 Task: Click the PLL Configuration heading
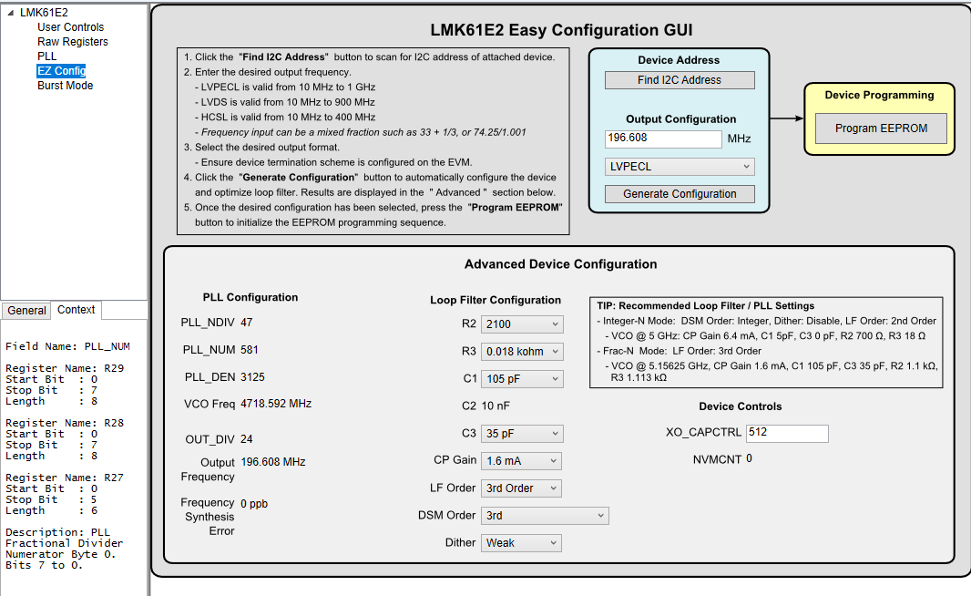[x=250, y=297]
